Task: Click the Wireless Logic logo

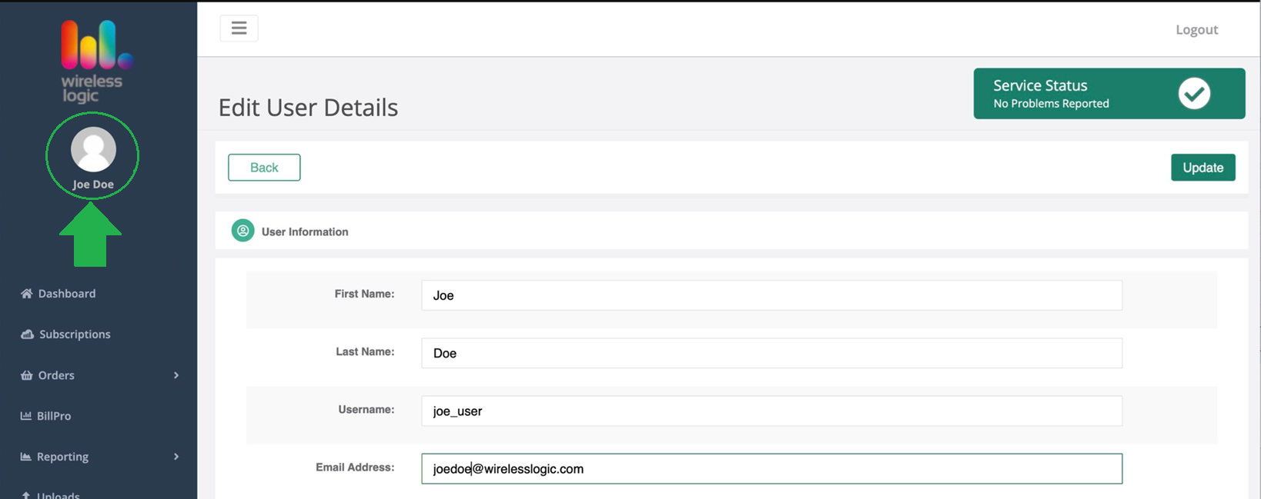Action: pos(94,61)
